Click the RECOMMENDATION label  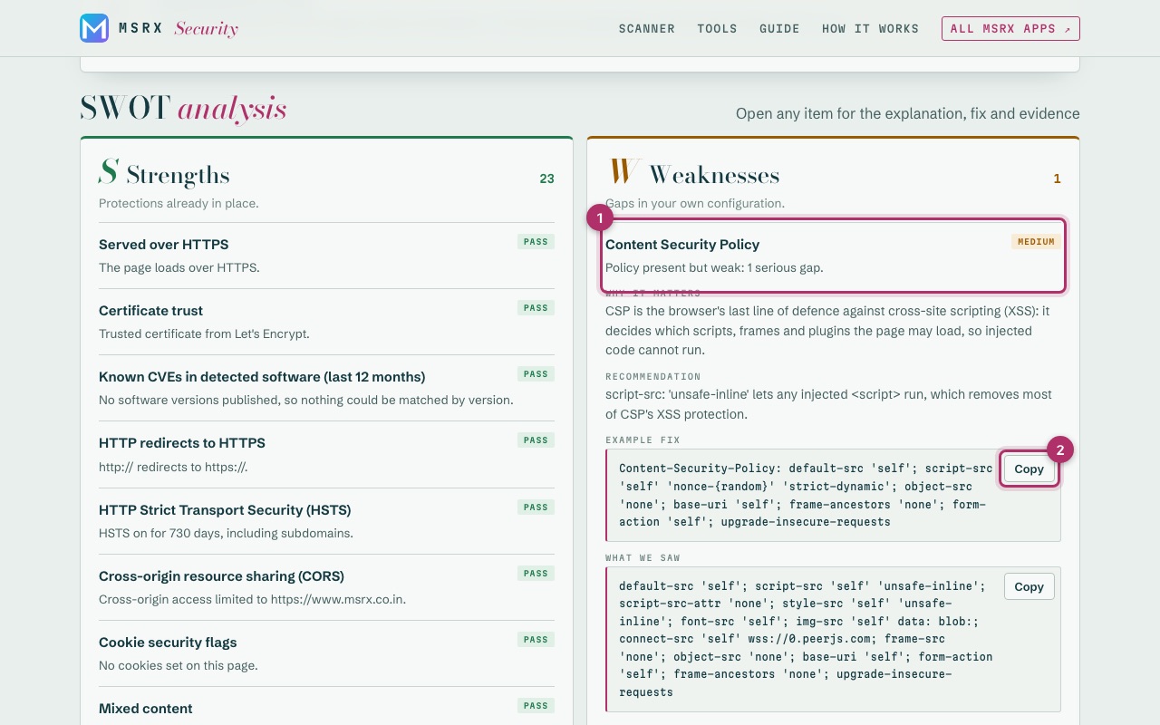pyautogui.click(x=653, y=376)
